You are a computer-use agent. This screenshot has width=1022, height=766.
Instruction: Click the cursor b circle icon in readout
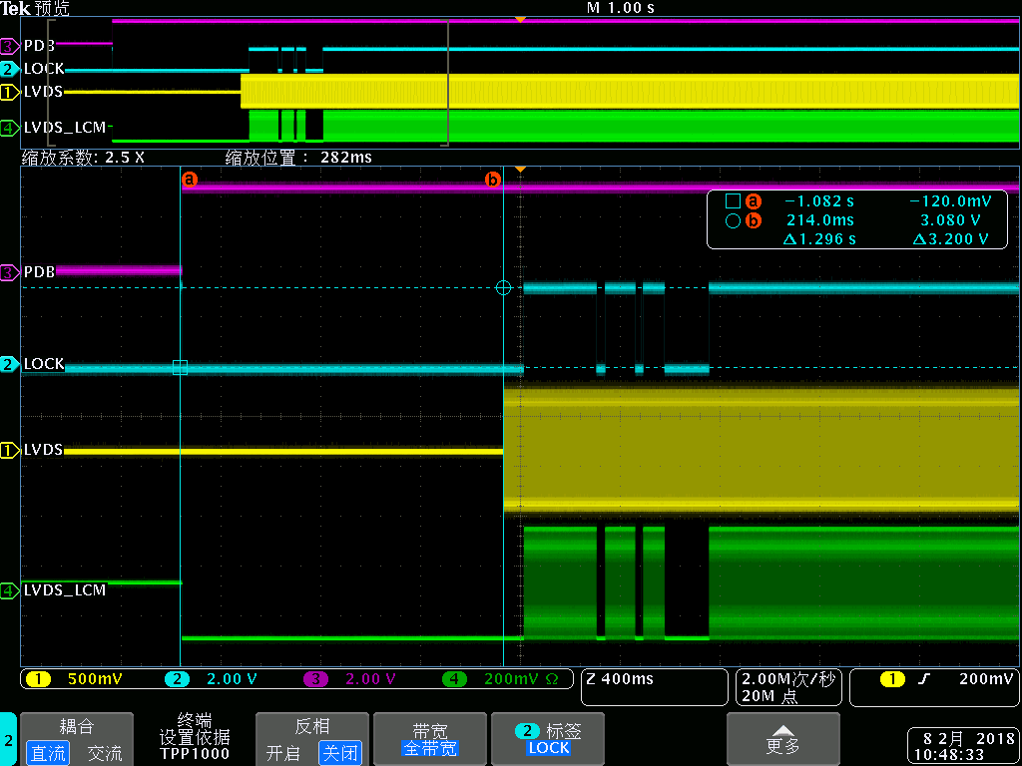point(734,221)
